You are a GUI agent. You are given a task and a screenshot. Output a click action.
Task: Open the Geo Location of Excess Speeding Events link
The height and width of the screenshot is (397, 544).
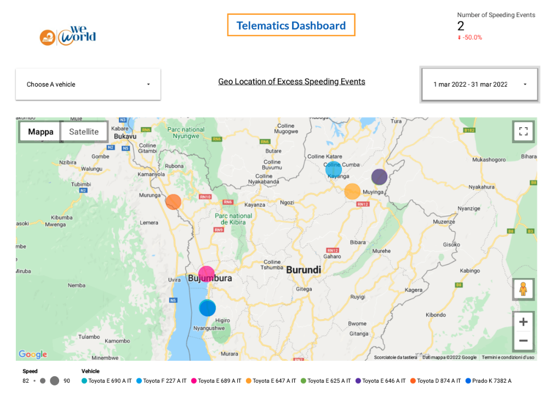point(291,81)
